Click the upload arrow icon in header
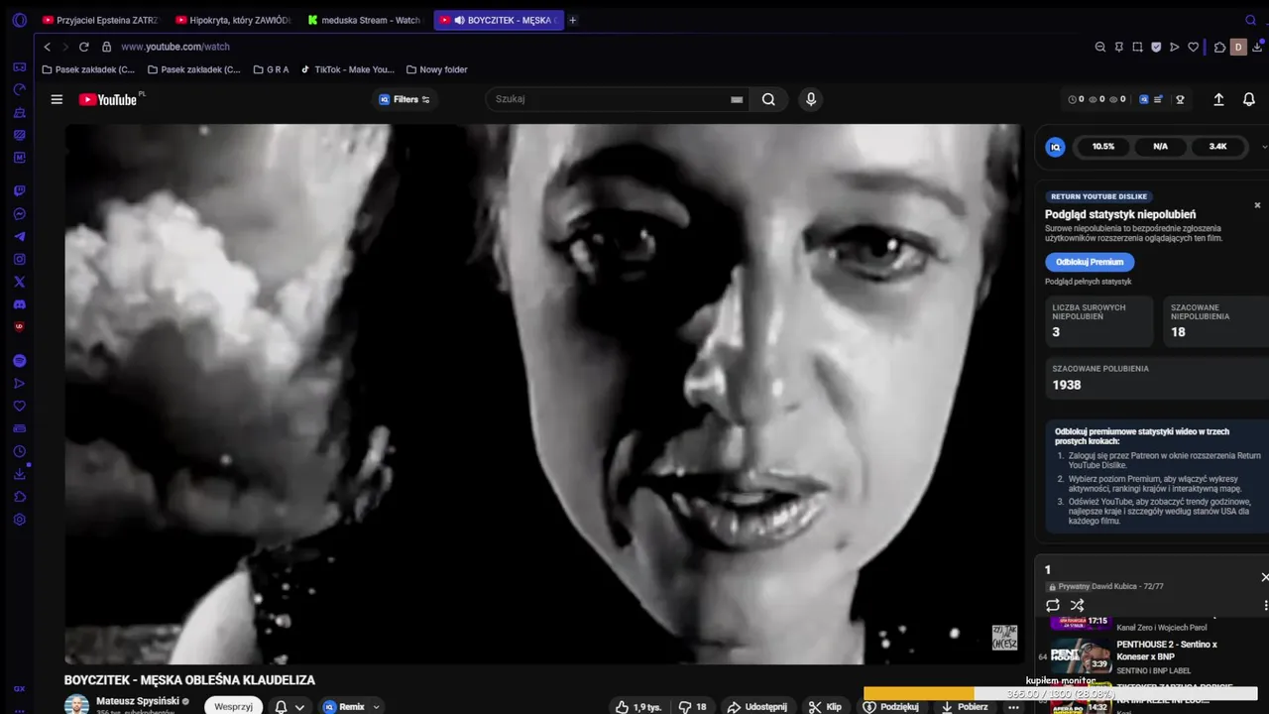Viewport: 1269px width, 714px height. tap(1218, 99)
